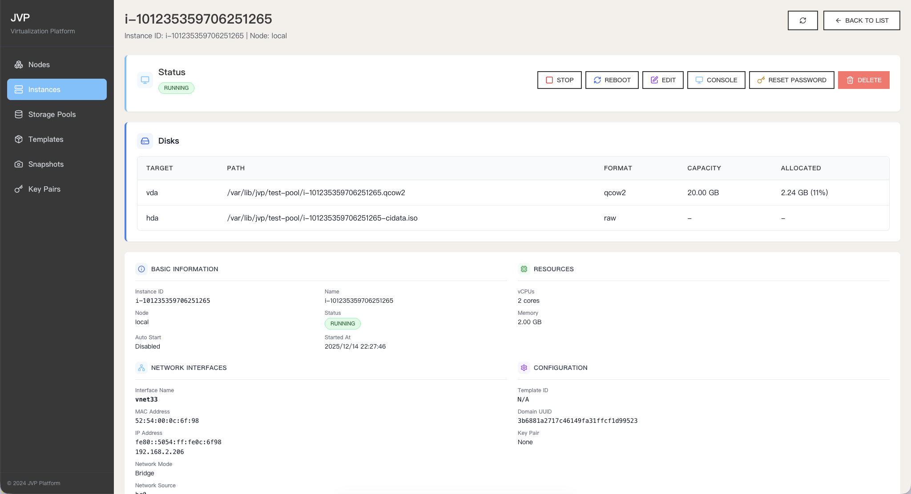Select the Key Pairs sidebar icon
The image size is (911, 494).
coord(18,189)
